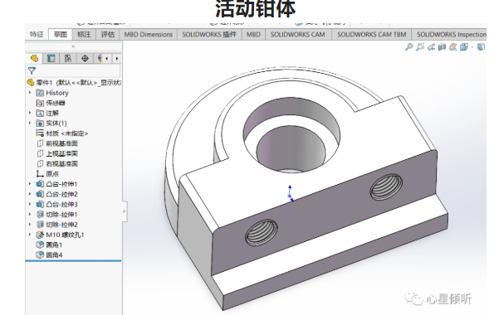Expand the 切除-拉伸1 cut feature
This screenshot has width=494, height=315.
30,215
